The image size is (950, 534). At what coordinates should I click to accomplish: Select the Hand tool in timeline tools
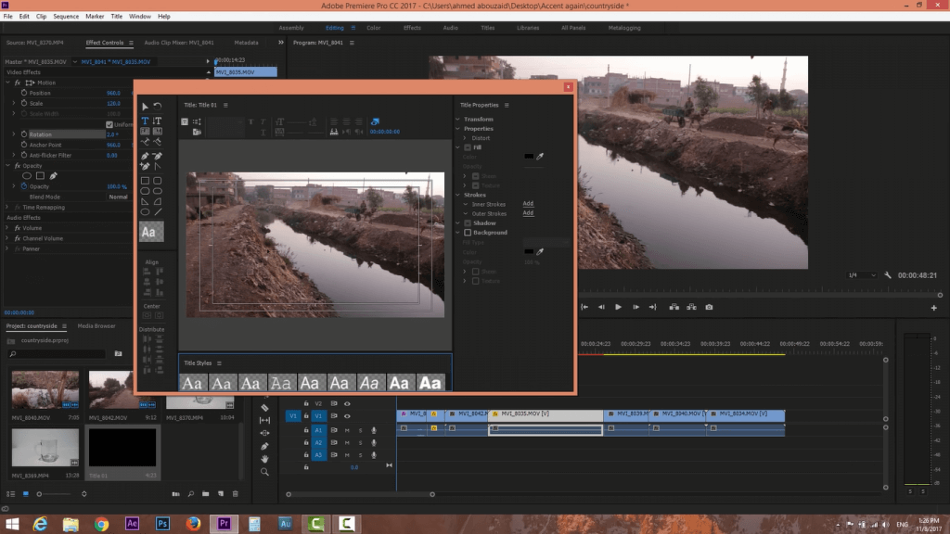tap(264, 459)
